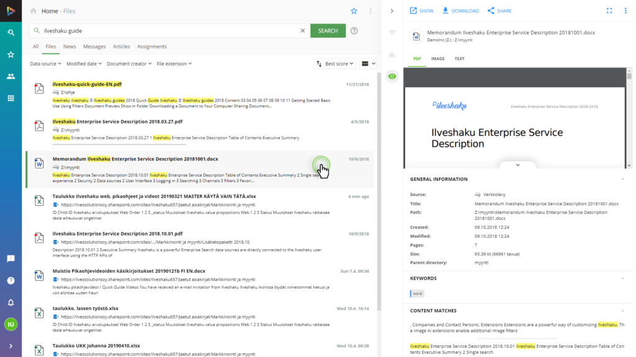
Task: Open the Data source filter dropdown
Action: point(45,64)
